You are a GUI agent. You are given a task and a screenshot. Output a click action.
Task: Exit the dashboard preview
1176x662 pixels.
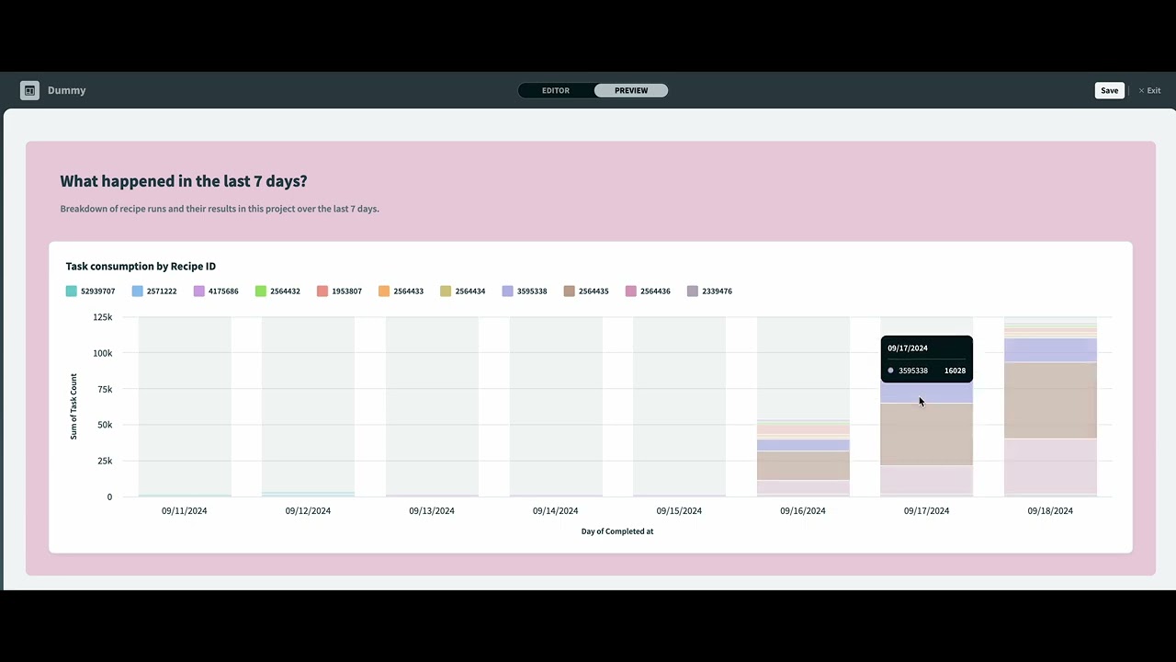point(1149,90)
